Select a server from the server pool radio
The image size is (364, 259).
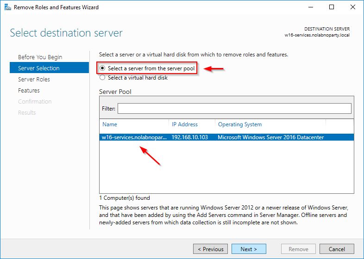102,68
